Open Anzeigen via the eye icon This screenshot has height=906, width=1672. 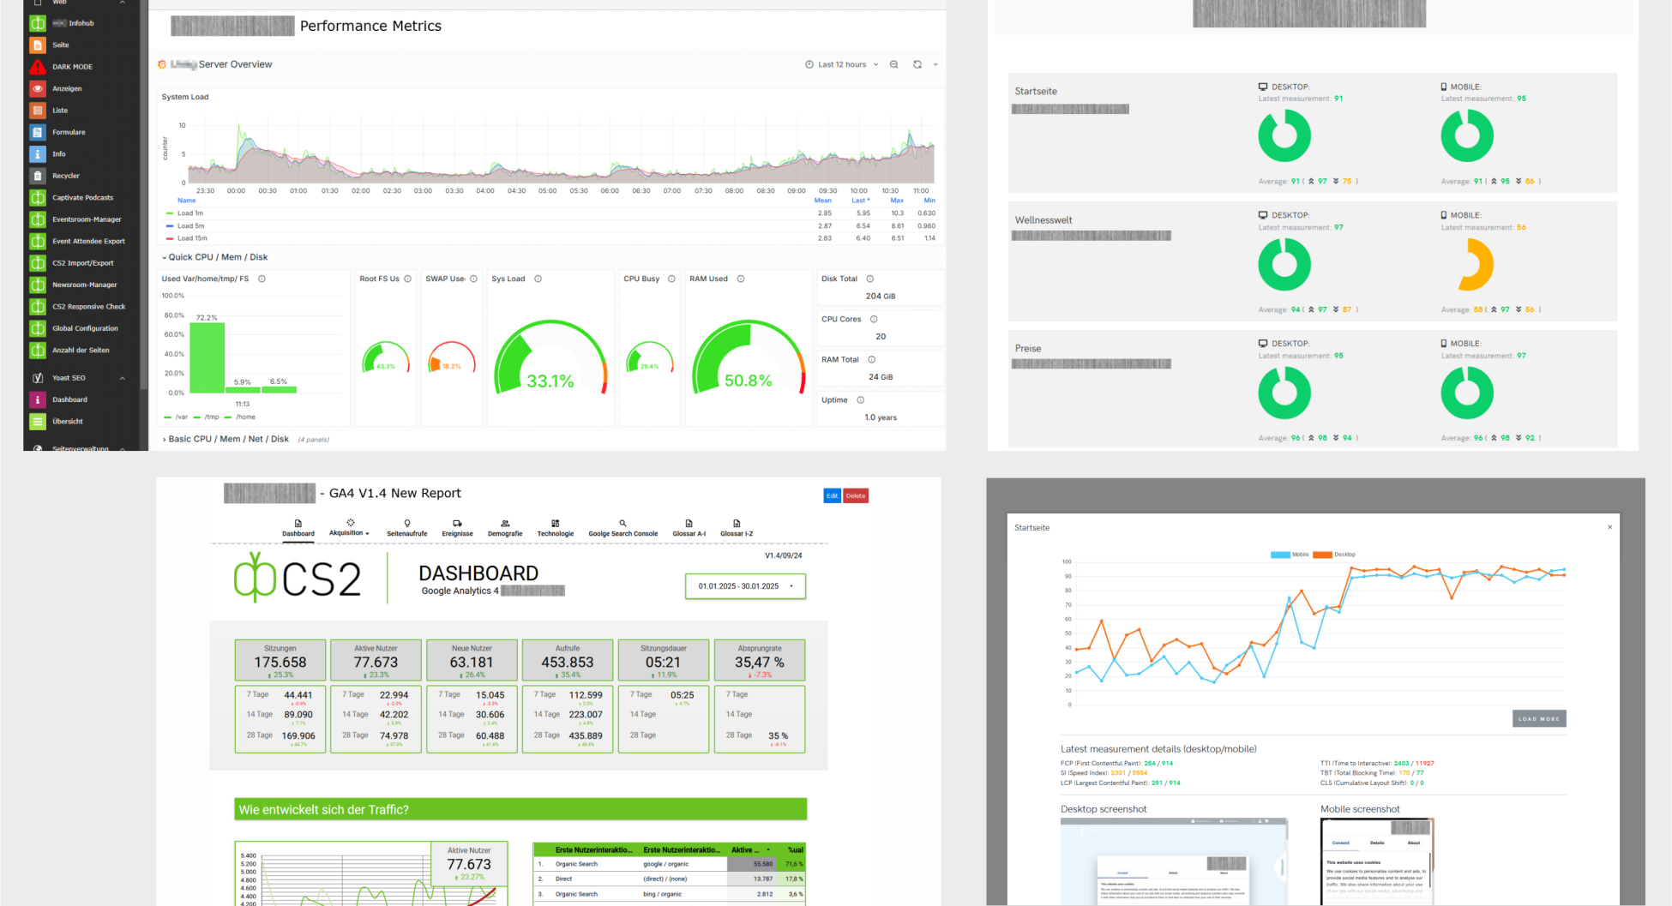coord(38,88)
